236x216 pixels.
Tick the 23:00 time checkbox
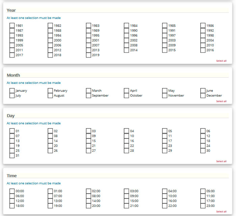[203, 206]
